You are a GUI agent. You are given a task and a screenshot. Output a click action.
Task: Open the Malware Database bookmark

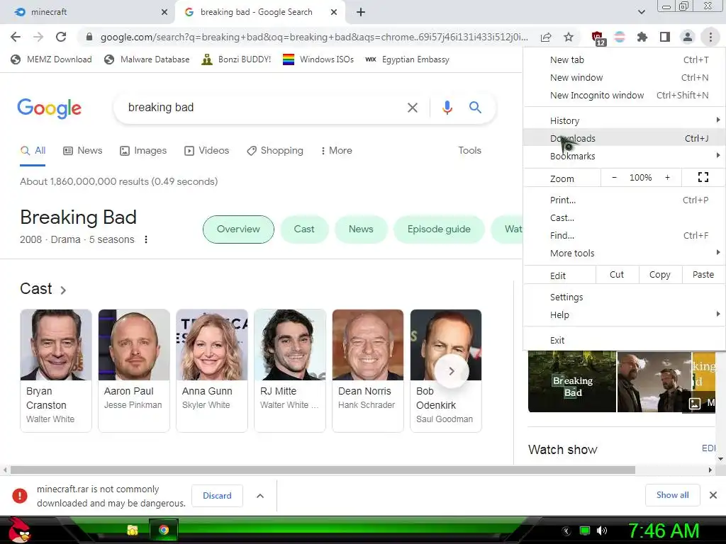click(147, 59)
